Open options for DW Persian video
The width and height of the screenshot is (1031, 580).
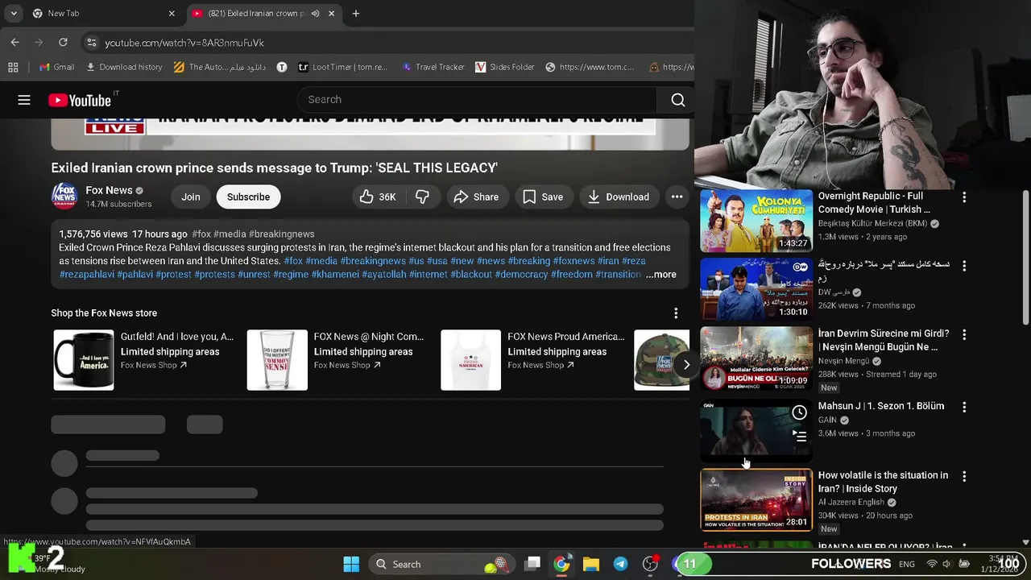[x=964, y=265]
